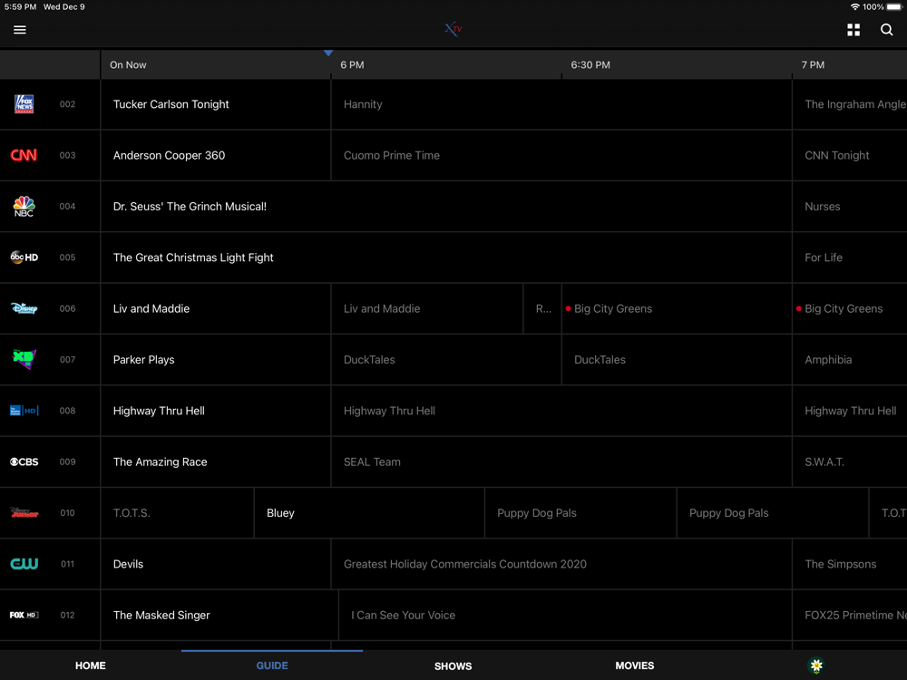The width and height of the screenshot is (907, 680).
Task: Switch to grid view layout
Action: pyautogui.click(x=853, y=30)
